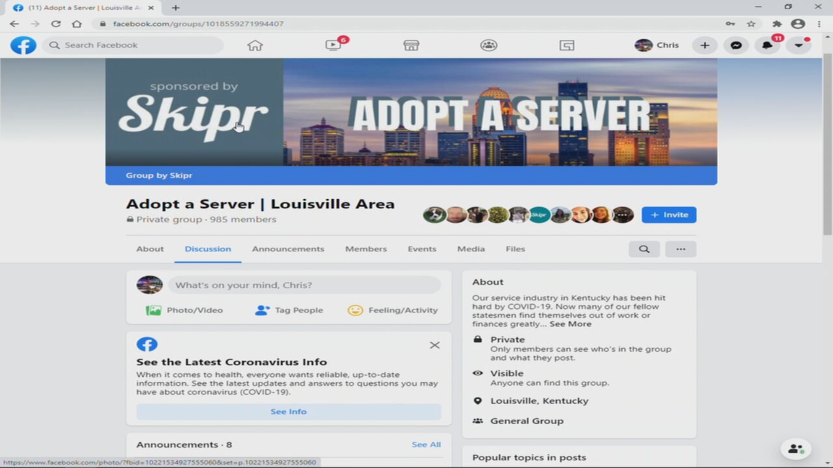Open the Gaming icon in top bar
Screen dimensions: 833x468
567,45
